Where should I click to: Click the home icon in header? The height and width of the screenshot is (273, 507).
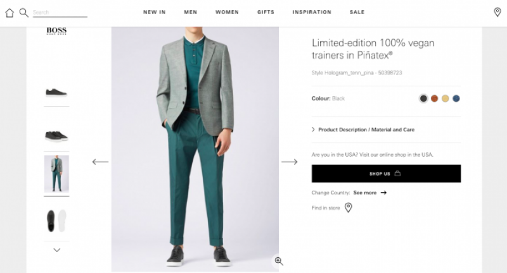click(x=10, y=13)
